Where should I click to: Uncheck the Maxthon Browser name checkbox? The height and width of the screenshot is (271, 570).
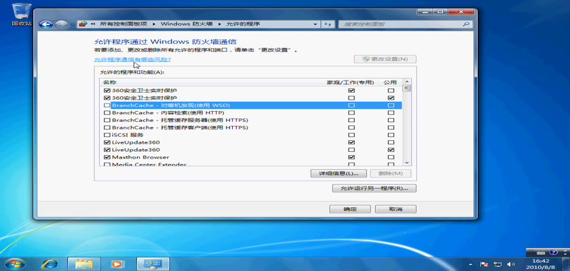click(x=107, y=157)
